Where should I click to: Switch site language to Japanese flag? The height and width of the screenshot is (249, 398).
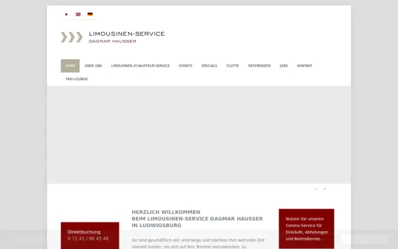(66, 15)
